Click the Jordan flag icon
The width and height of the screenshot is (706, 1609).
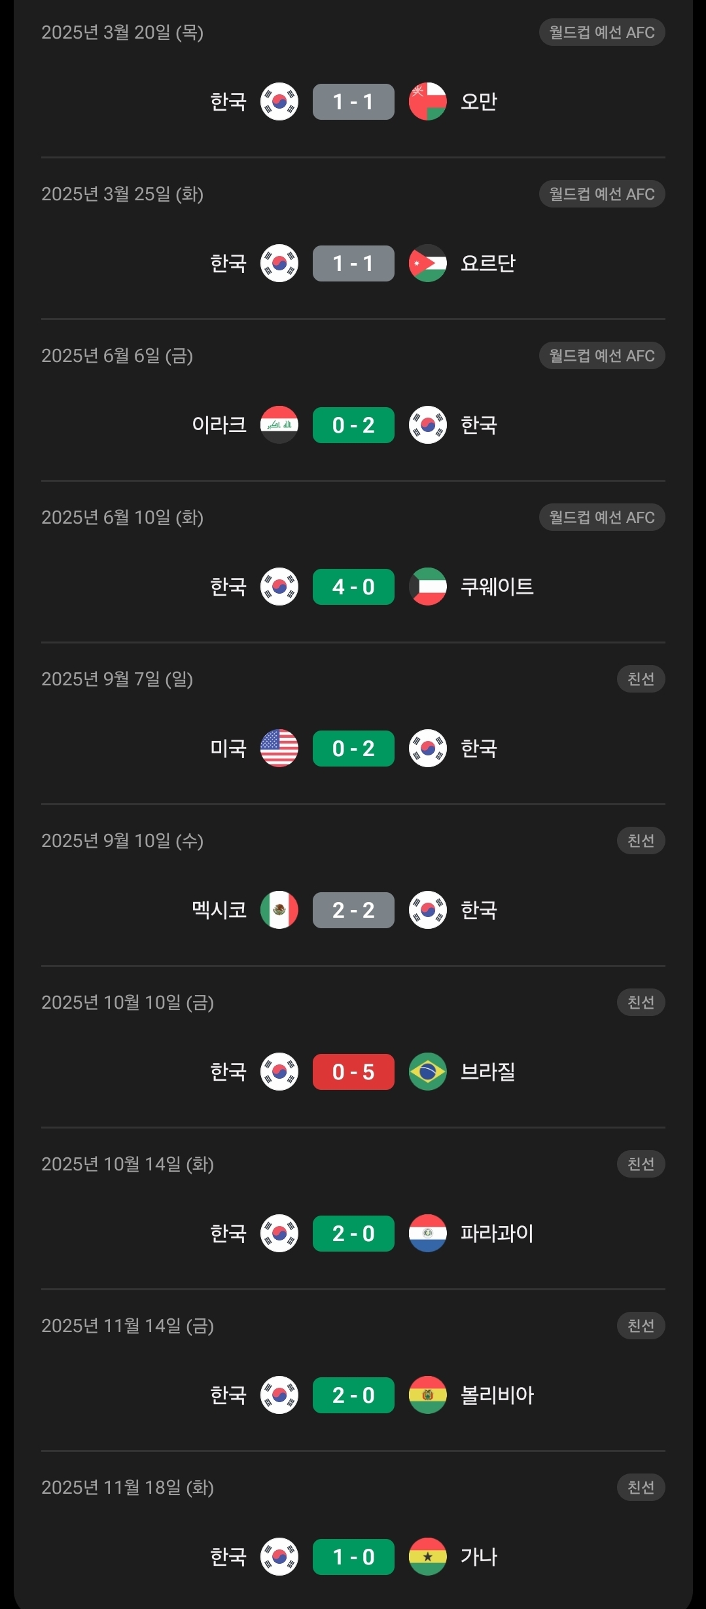(x=427, y=263)
